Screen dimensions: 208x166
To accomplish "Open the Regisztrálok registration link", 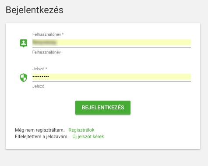I will click(x=81, y=130).
